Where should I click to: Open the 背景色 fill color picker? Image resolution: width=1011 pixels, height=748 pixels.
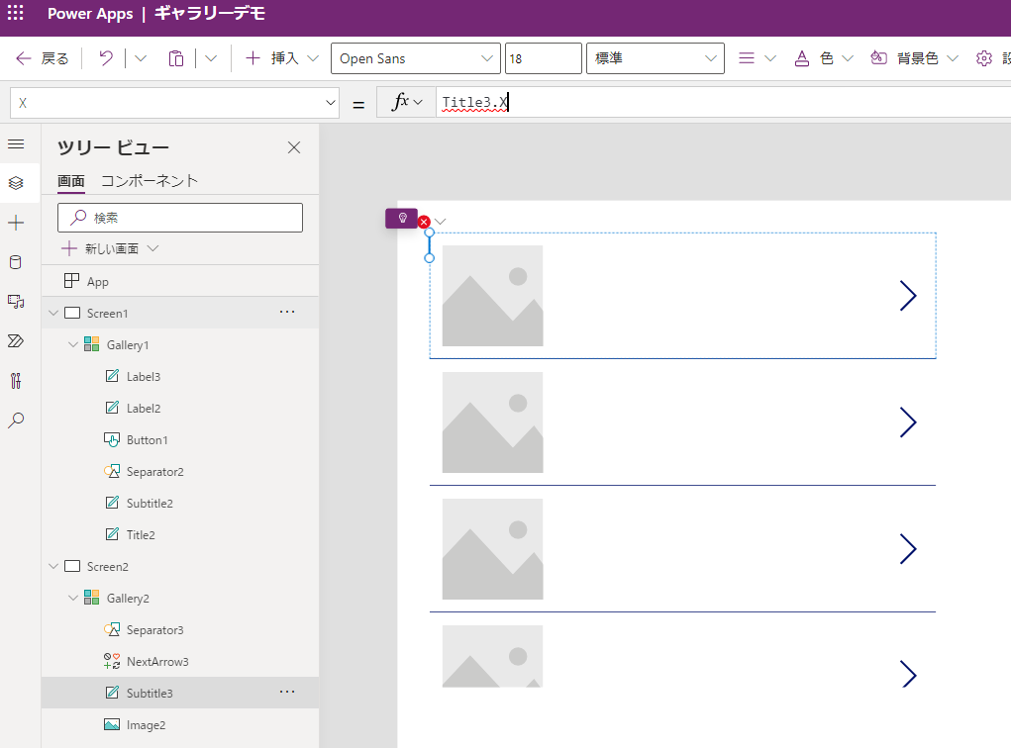pyautogui.click(x=914, y=58)
